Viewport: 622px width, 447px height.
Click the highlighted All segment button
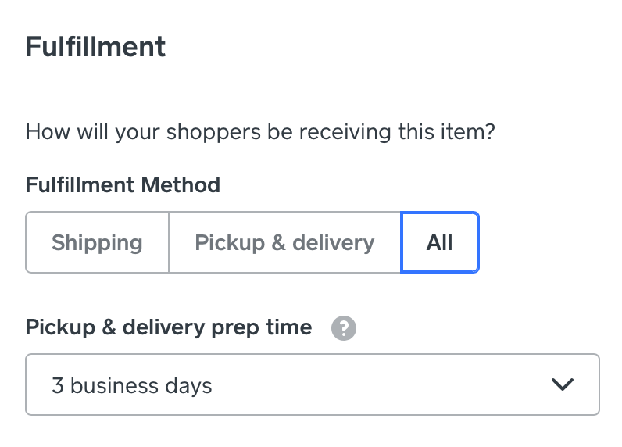click(x=439, y=242)
